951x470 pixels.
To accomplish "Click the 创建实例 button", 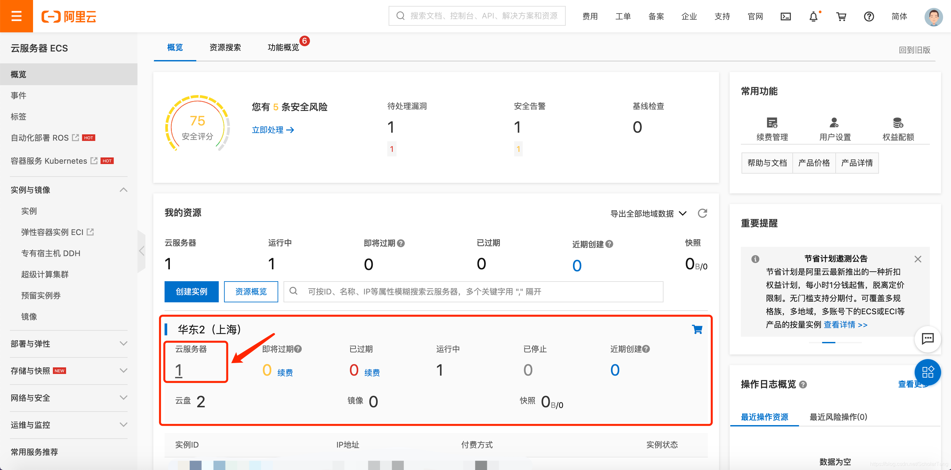I will pyautogui.click(x=191, y=291).
